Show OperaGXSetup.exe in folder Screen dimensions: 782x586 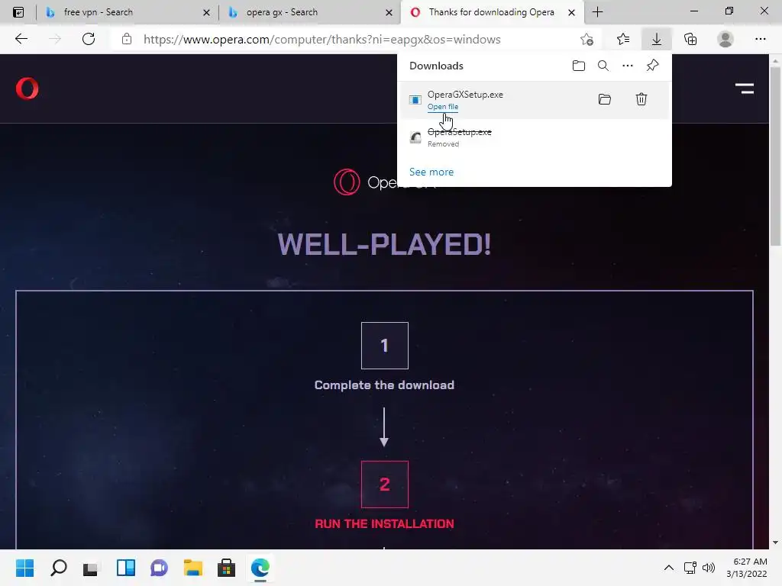pyautogui.click(x=605, y=99)
